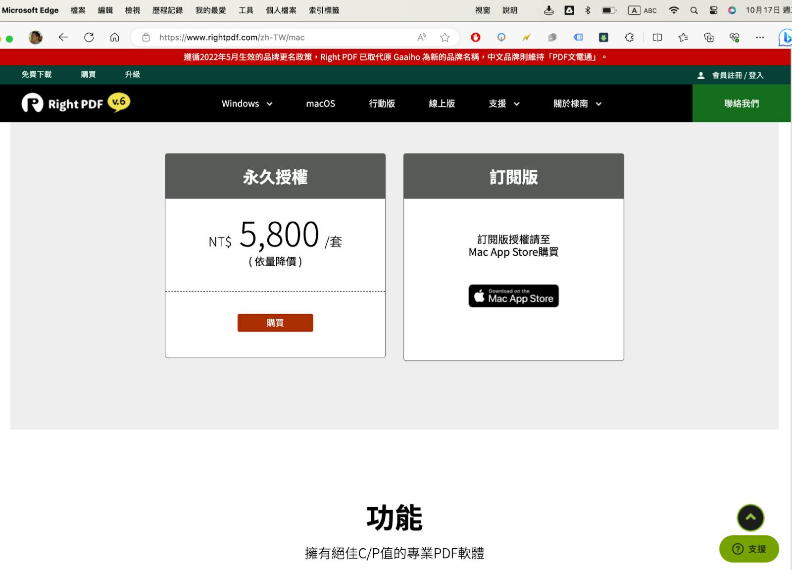
Task: Expand the 關於棣南 navigation dropdown
Action: pyautogui.click(x=577, y=103)
